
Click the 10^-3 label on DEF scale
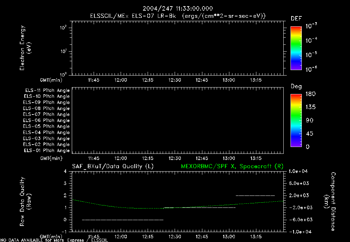tap(311, 26)
